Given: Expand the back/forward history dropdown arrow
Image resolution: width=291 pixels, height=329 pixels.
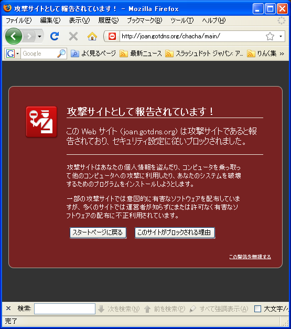Looking at the screenshot, I should pyautogui.click(x=39, y=37).
